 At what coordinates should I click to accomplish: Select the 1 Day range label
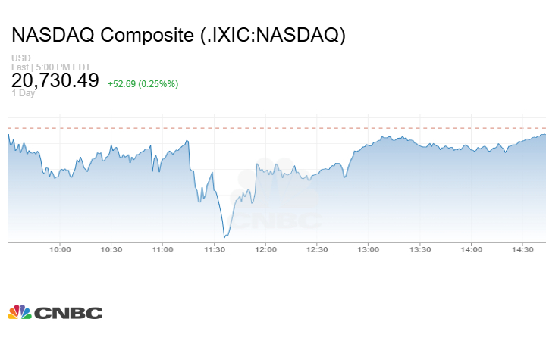[23, 94]
